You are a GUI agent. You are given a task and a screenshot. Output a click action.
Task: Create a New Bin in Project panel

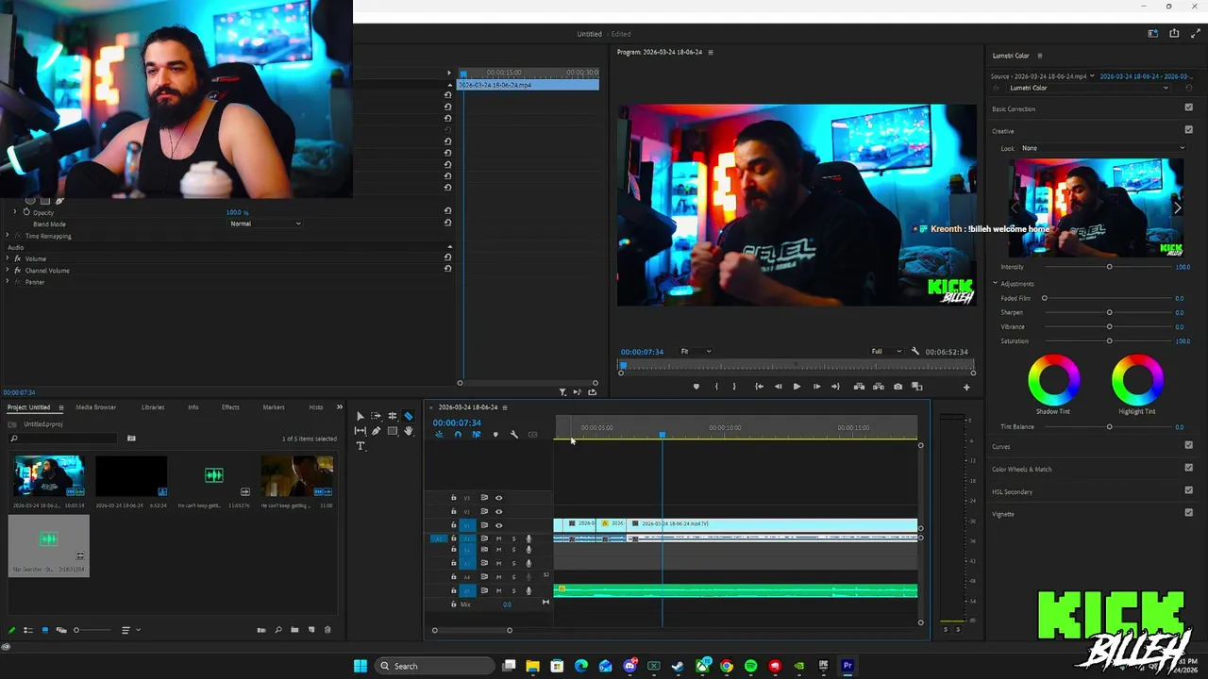pos(294,630)
